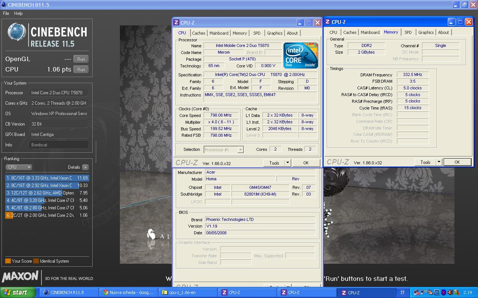
Task: Click the DRAM Frequency value 332.5 MHz
Action: (412, 74)
